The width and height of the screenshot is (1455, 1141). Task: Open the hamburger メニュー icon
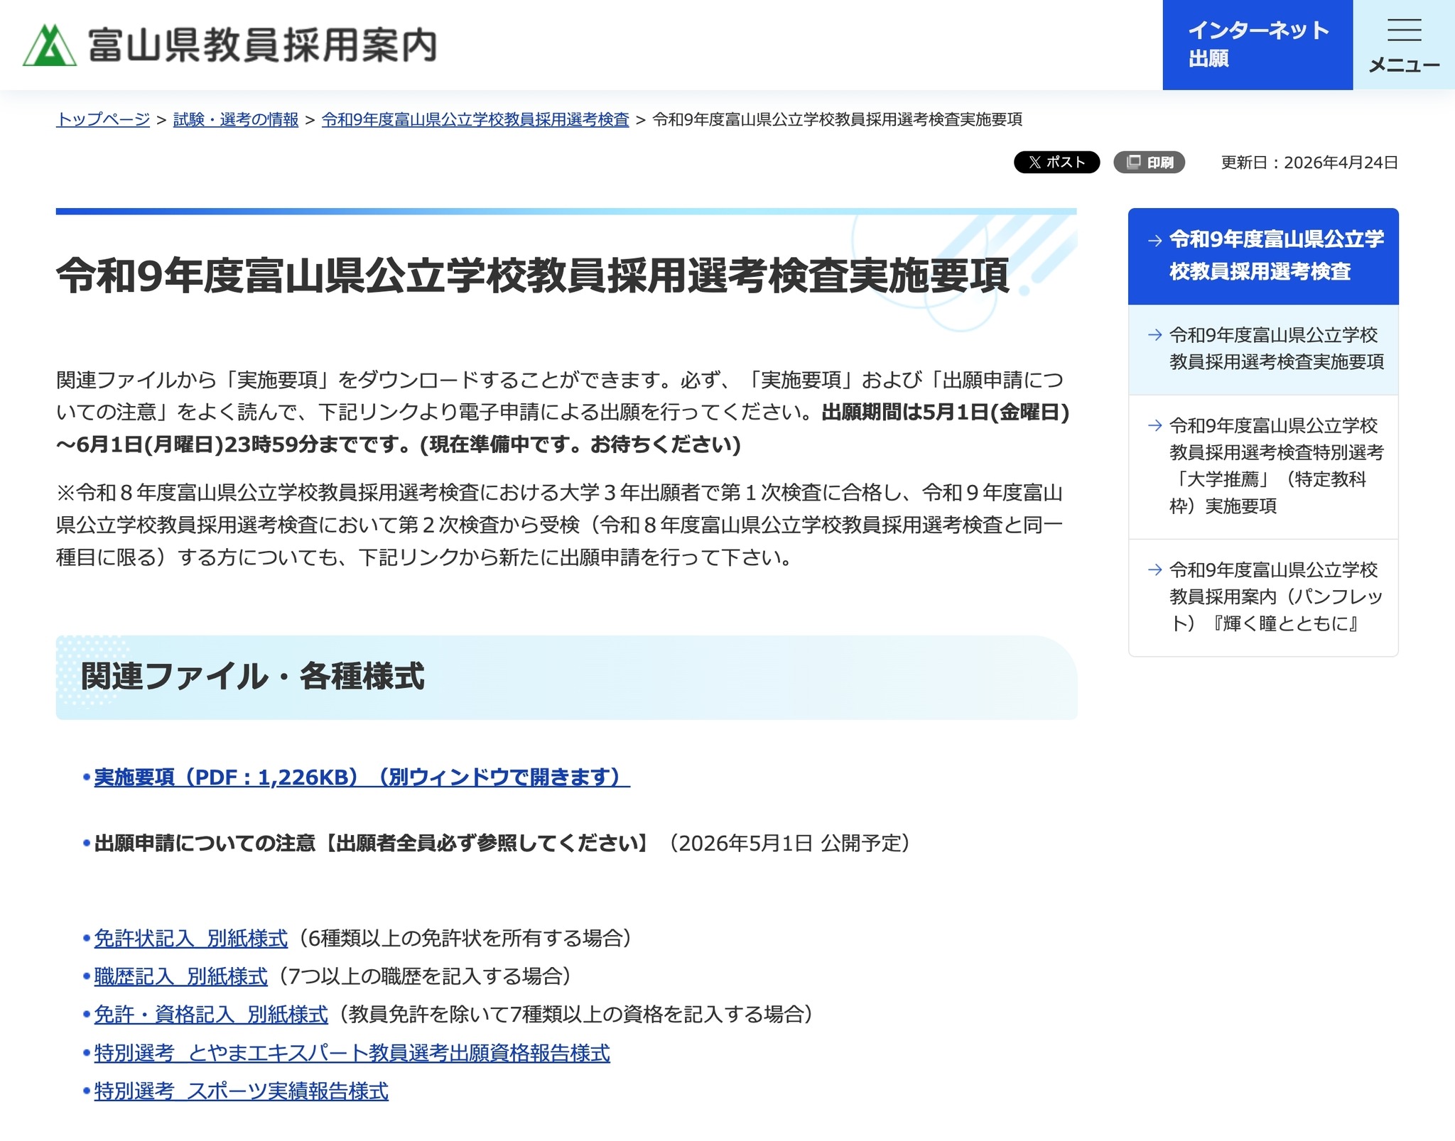(1404, 45)
